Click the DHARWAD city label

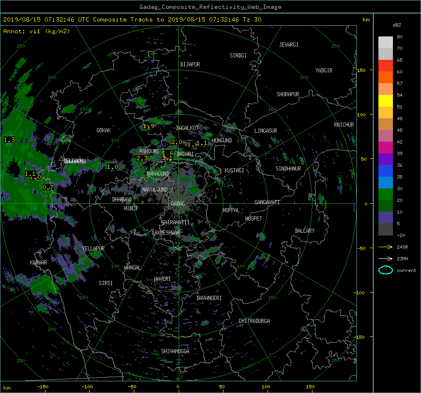(122, 200)
